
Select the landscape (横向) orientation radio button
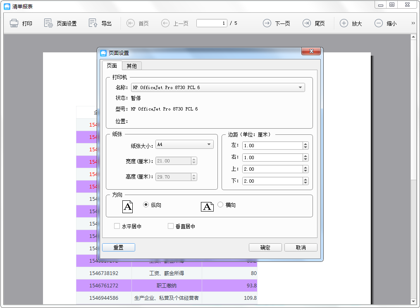tap(220, 205)
